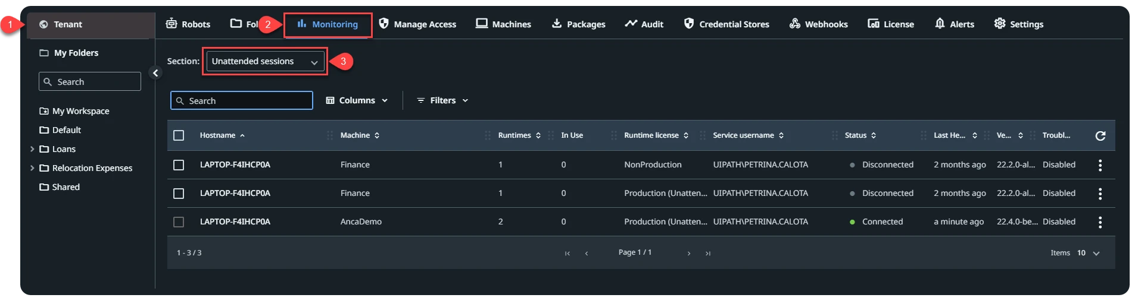Select the Shared folder
This screenshot has height=304, width=1138.
click(60, 187)
